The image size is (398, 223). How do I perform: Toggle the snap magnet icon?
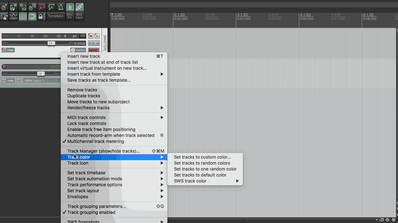click(32, 16)
